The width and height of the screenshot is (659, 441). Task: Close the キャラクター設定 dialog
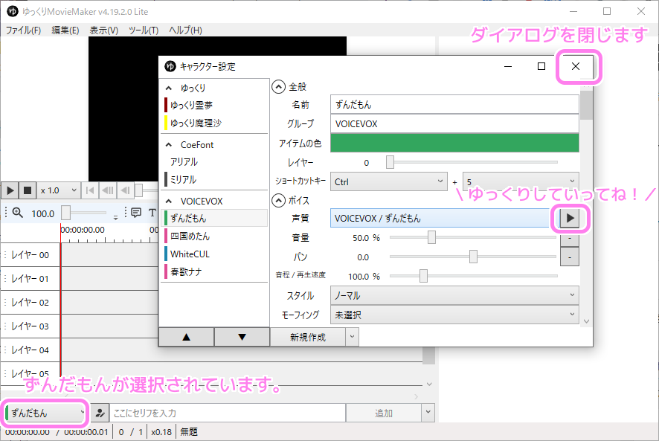coord(576,66)
